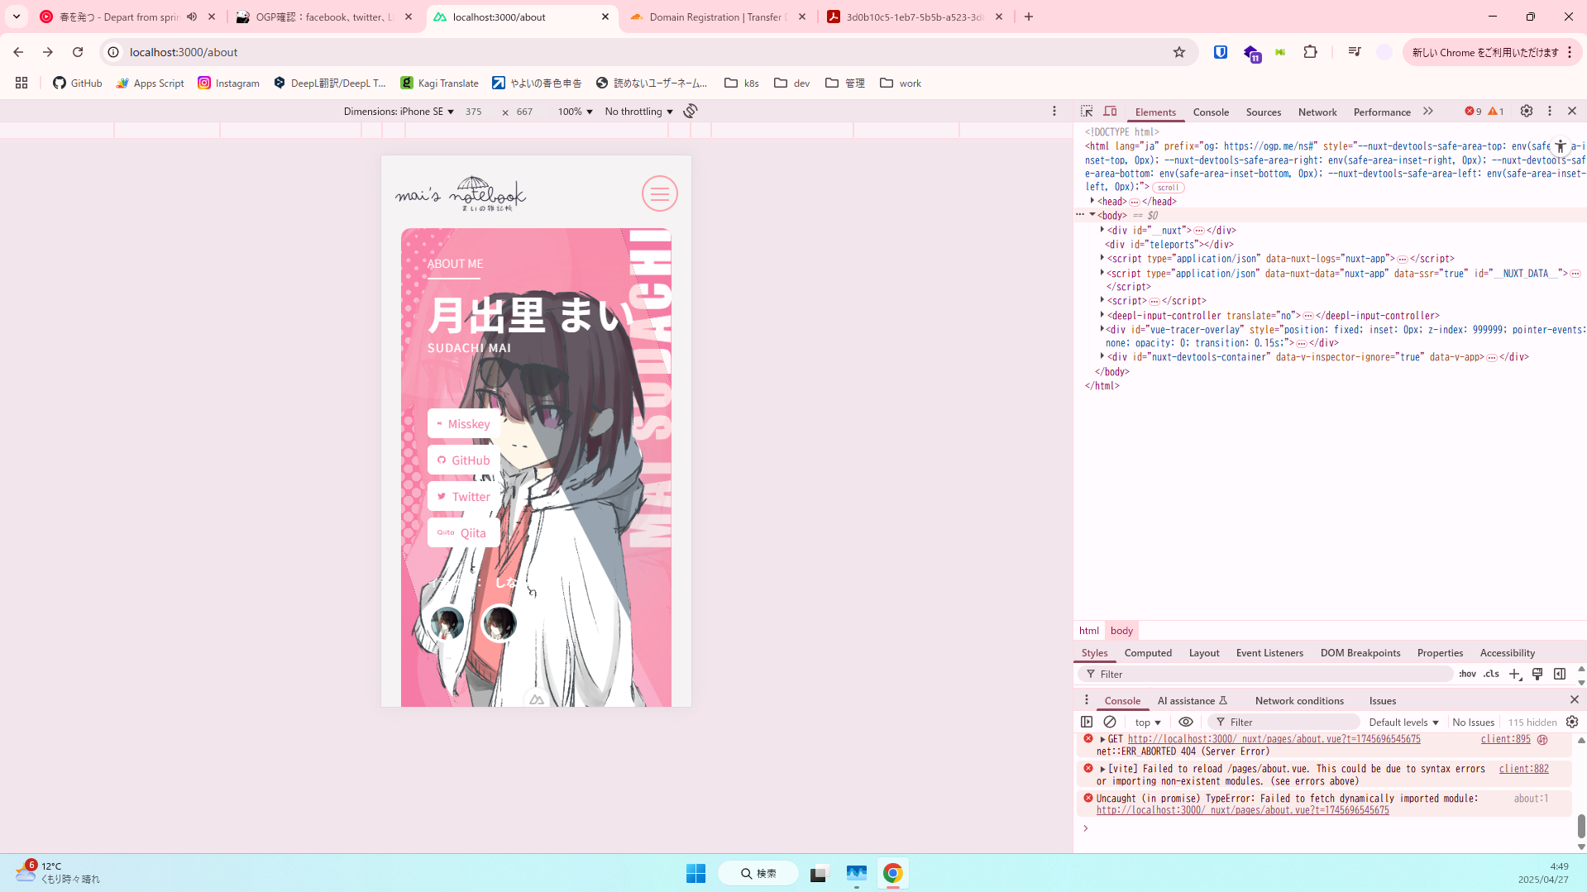Image resolution: width=1587 pixels, height=892 pixels.
Task: Toggle the :hov element state panel
Action: [x=1467, y=675]
